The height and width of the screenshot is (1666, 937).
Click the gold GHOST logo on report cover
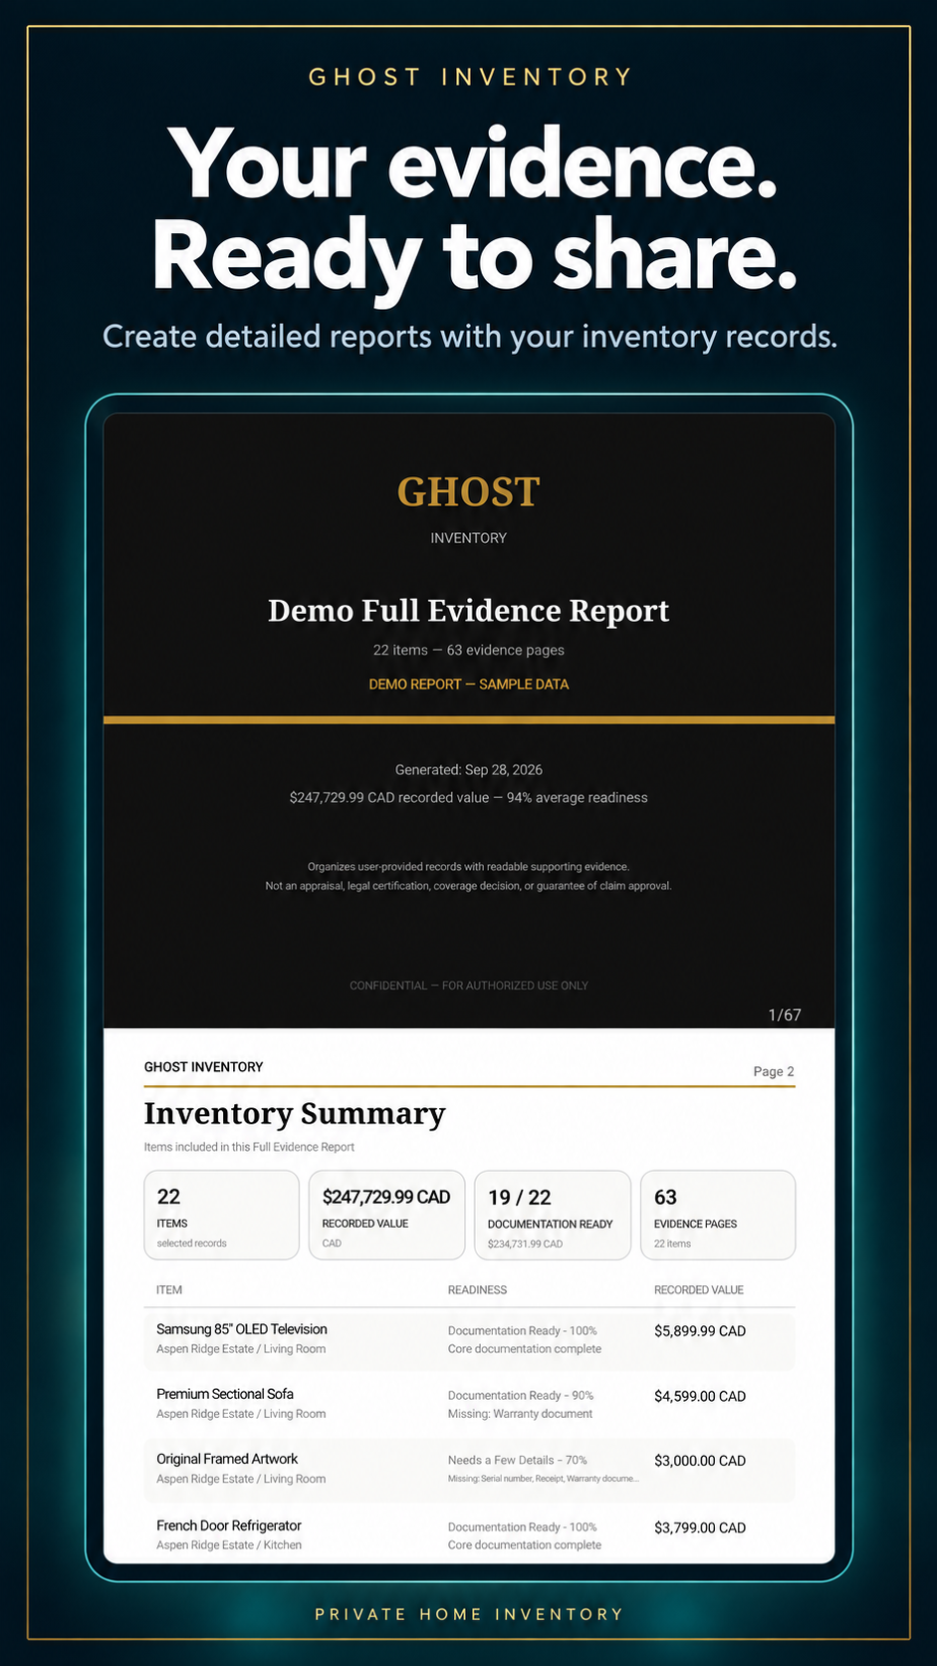coord(469,492)
